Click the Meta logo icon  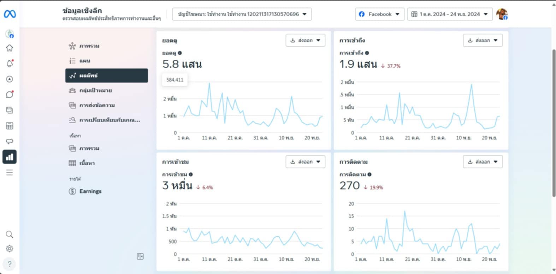[x=10, y=14]
